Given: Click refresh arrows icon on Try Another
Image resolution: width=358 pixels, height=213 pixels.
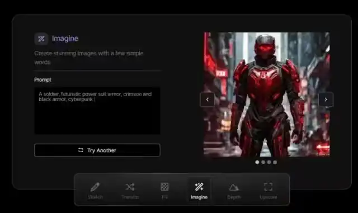Looking at the screenshot, I should pyautogui.click(x=81, y=150).
